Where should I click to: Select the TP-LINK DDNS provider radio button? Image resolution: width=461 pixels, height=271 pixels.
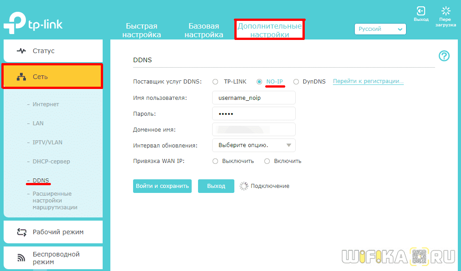coord(215,82)
